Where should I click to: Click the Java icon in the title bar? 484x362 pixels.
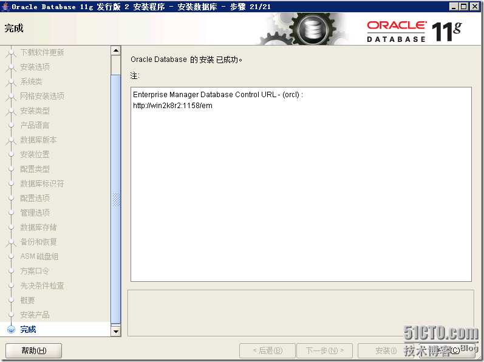(5, 6)
